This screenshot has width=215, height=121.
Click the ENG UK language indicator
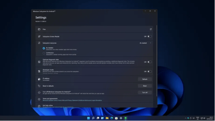198,118
